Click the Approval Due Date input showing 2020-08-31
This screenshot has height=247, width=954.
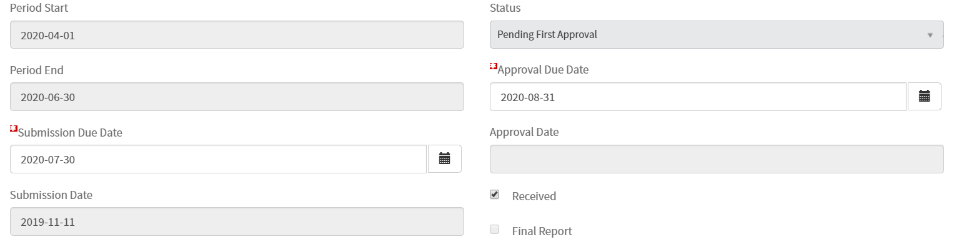698,97
